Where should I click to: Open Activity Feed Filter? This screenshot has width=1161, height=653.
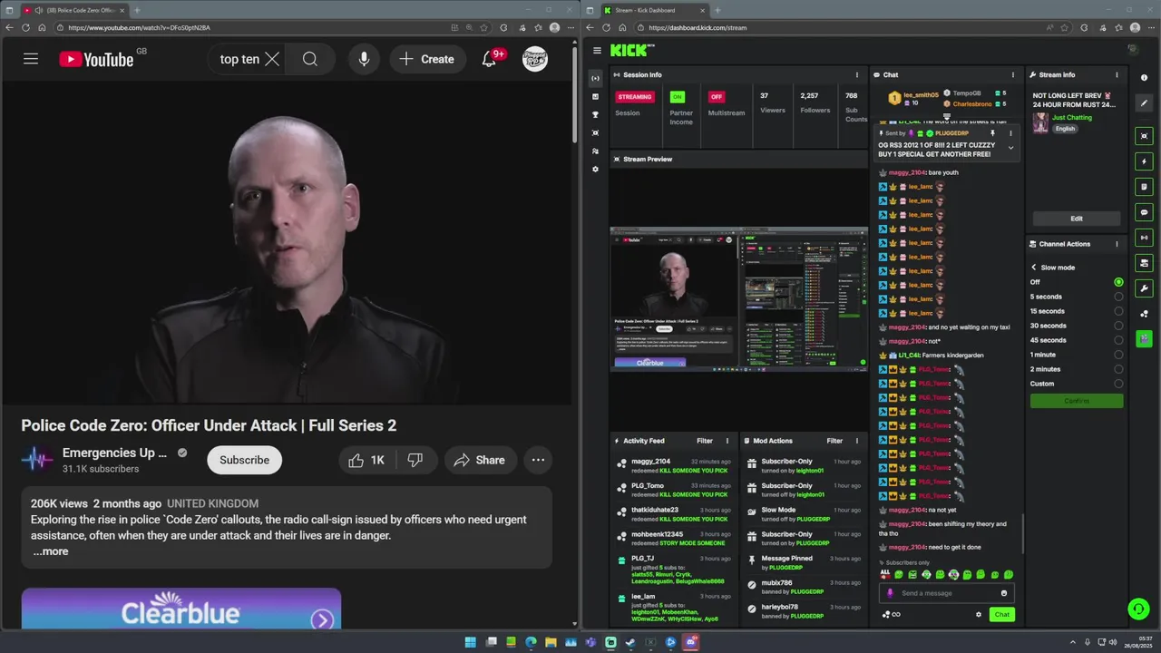pos(705,441)
